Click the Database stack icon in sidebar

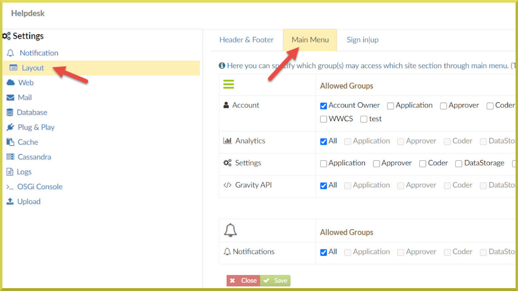coord(10,112)
